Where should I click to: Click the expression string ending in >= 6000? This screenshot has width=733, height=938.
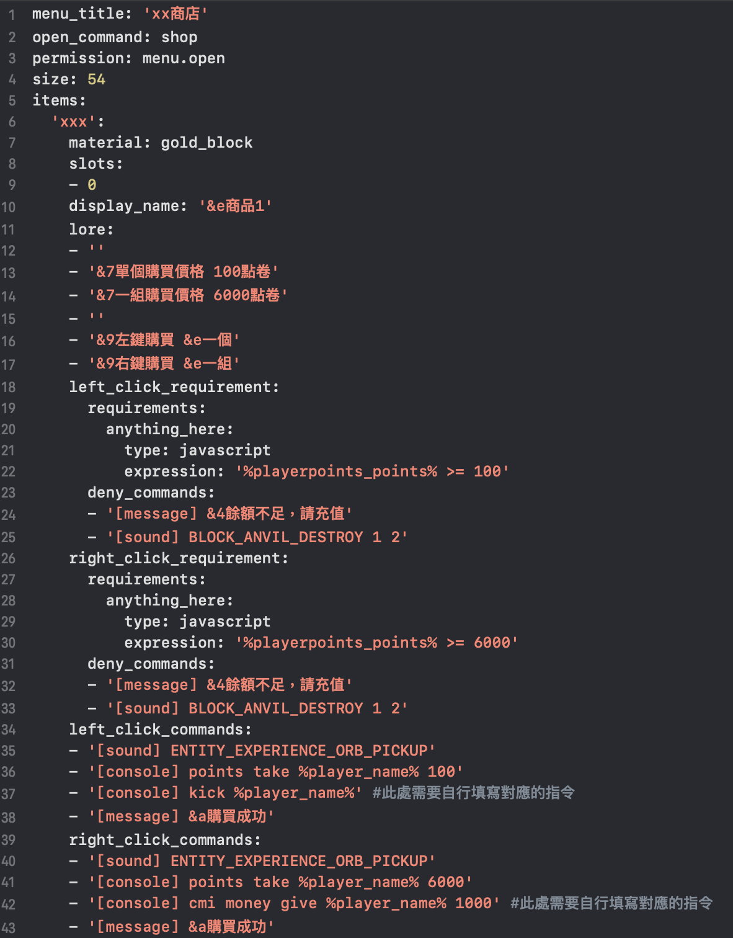376,643
